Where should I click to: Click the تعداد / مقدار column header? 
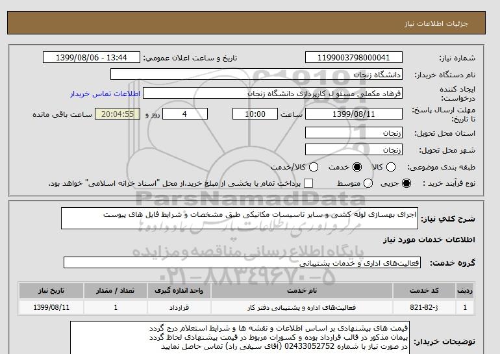coord(116,291)
